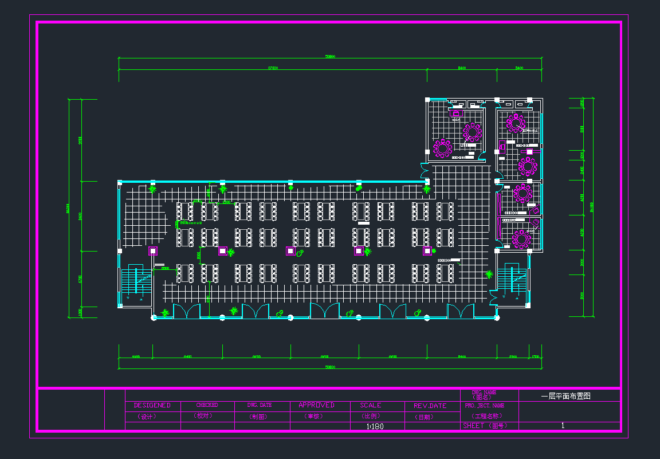Click the SCALE label in title block
This screenshot has width=660, height=459.
tap(371, 405)
